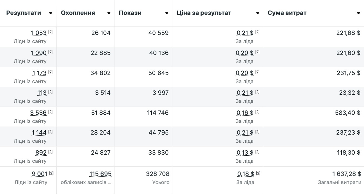Click the 0,16 $ cost per lead
This screenshot has width=364, height=195.
245,113
